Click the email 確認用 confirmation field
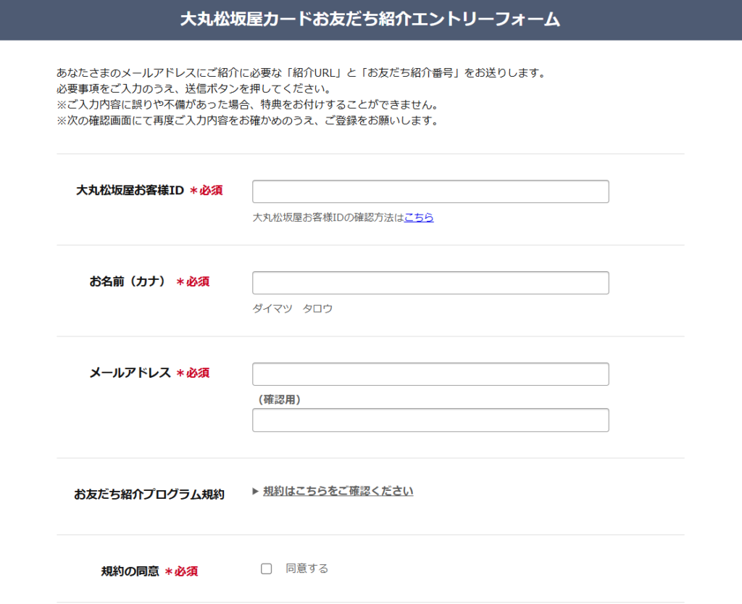This screenshot has height=604, width=742. tap(430, 421)
